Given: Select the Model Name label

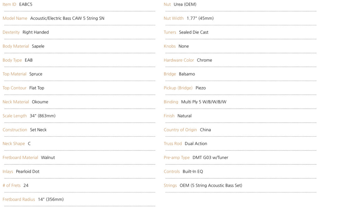Looking at the screenshot, I should point(15,18).
